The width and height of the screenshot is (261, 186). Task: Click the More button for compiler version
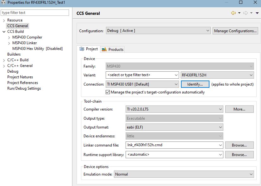(239, 109)
